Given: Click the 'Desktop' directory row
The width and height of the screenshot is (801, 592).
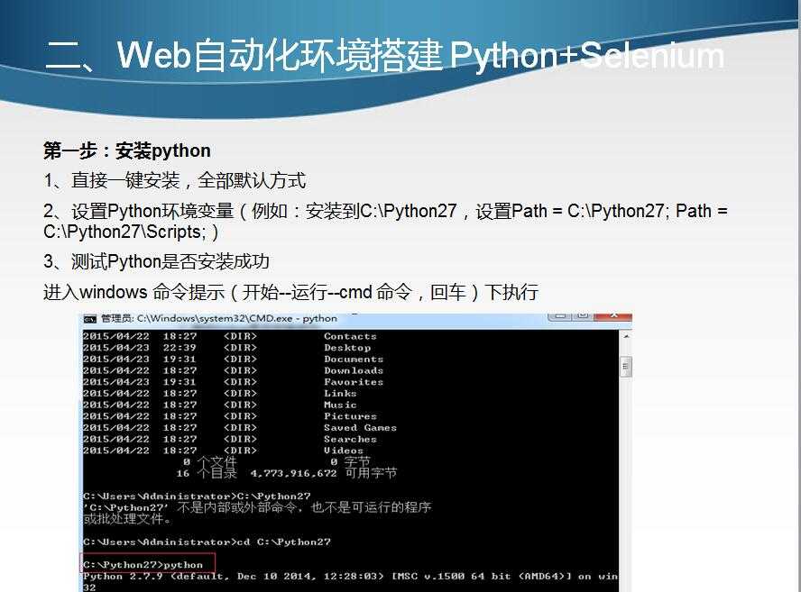Looking at the screenshot, I should [226, 348].
